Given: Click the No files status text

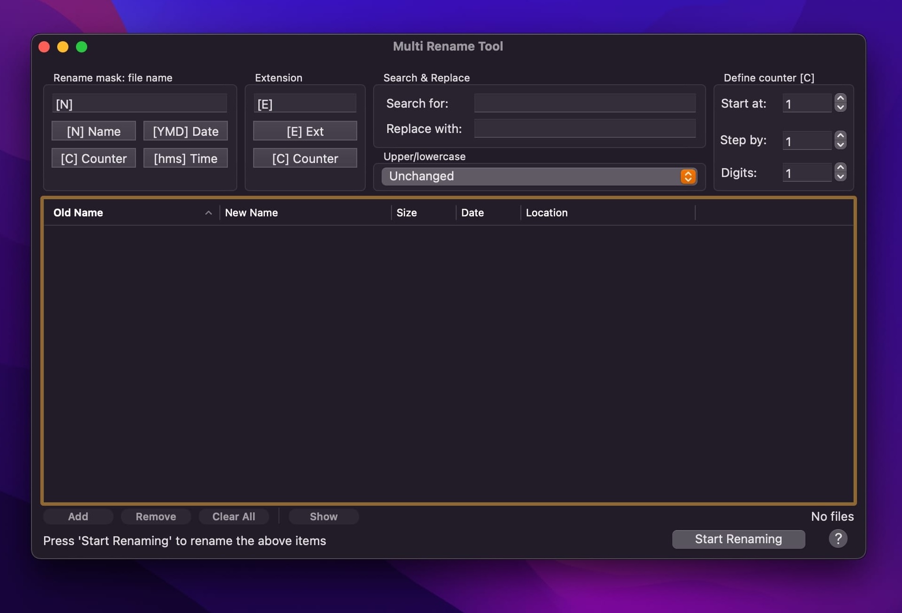Looking at the screenshot, I should tap(833, 517).
